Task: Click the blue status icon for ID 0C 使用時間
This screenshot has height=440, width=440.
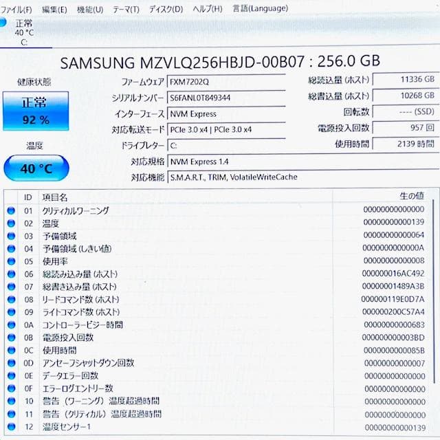Action: pyautogui.click(x=11, y=350)
